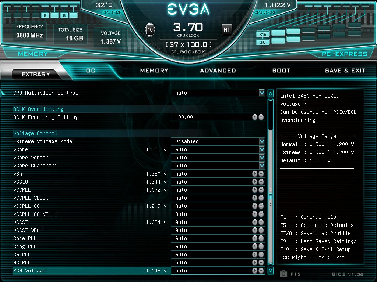
Task: Expand CPU Multiplier Control dropdown arrow
Action: click(262, 93)
